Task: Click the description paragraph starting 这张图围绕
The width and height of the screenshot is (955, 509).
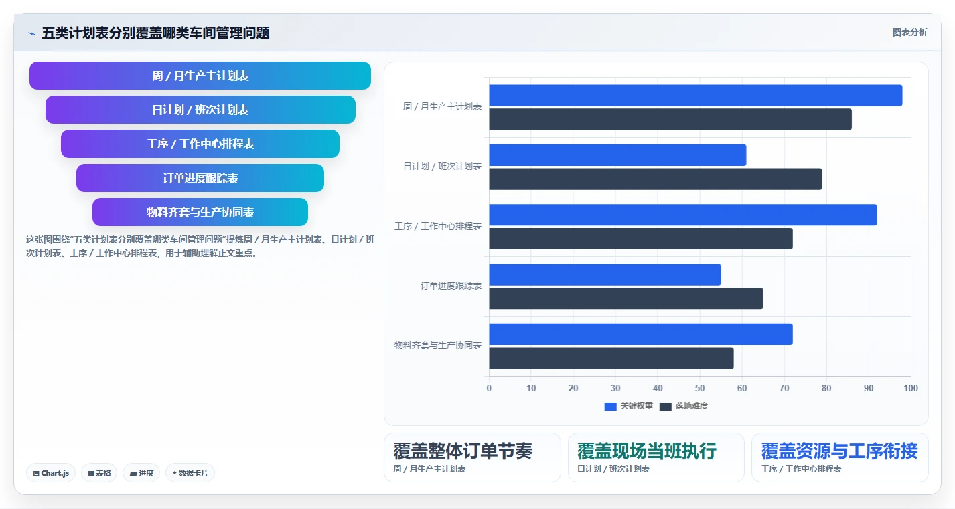Action: point(200,246)
